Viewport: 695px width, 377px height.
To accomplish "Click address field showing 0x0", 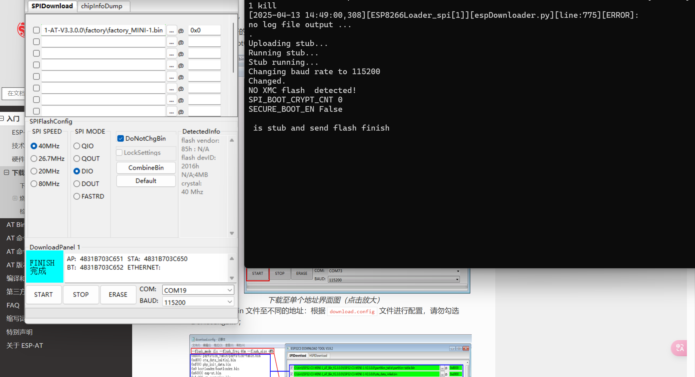I will point(204,30).
